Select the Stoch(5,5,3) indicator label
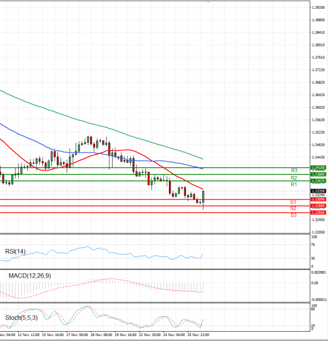 click(21, 318)
